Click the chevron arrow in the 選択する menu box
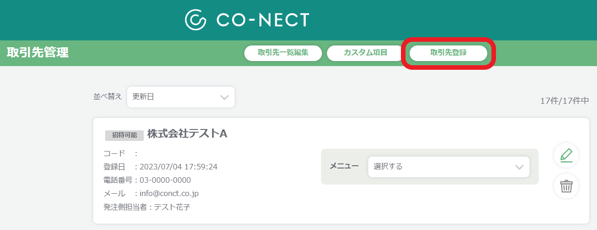This screenshot has height=230, width=597. pos(519,167)
